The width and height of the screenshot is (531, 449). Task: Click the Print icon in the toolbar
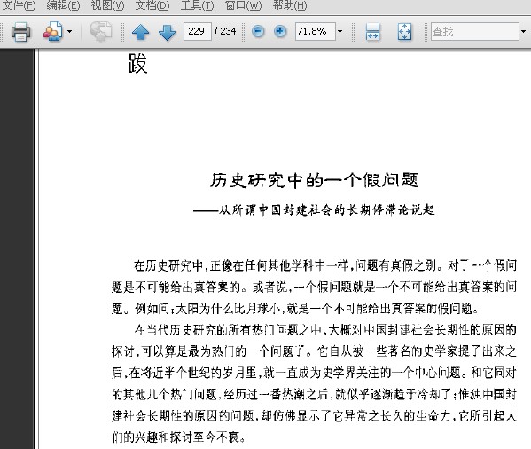pyautogui.click(x=20, y=32)
